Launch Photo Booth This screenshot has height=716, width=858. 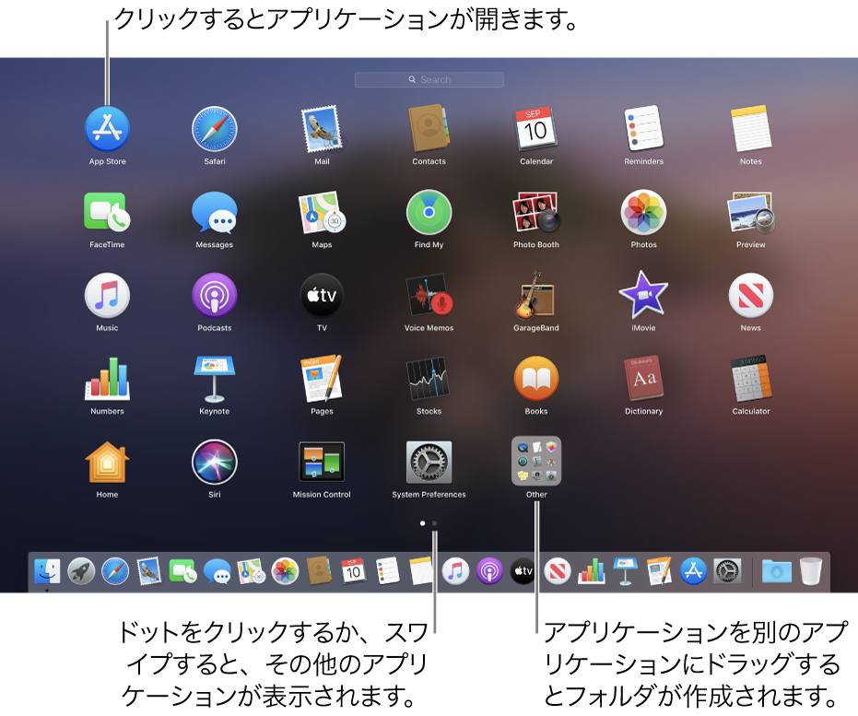click(536, 212)
